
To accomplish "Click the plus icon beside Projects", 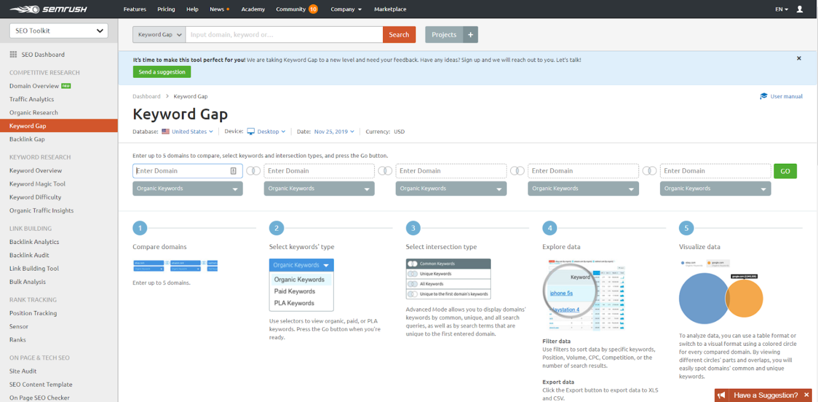I will [470, 35].
